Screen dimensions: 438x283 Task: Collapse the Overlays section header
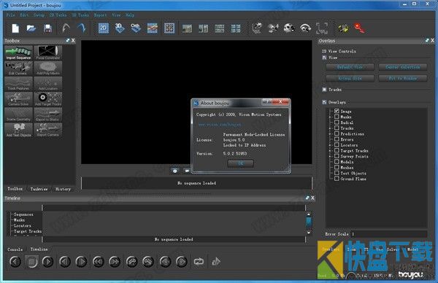click(324, 102)
